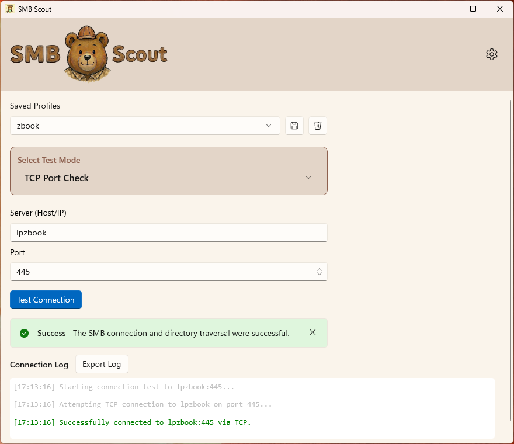Select the green 'Successfully connected' log line
The image size is (514, 444).
(x=132, y=422)
